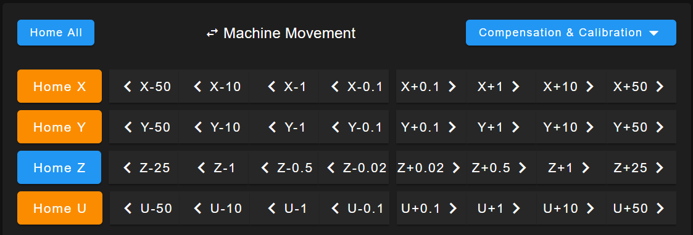Home the X axis

coord(60,86)
